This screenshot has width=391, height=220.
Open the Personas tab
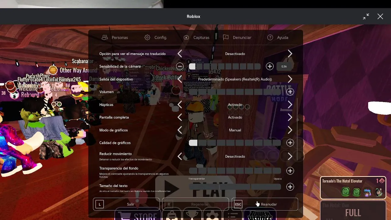(115, 37)
